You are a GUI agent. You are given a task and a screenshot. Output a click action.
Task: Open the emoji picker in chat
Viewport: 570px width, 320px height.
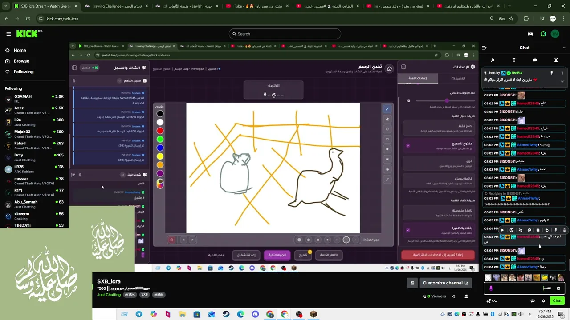click(558, 288)
